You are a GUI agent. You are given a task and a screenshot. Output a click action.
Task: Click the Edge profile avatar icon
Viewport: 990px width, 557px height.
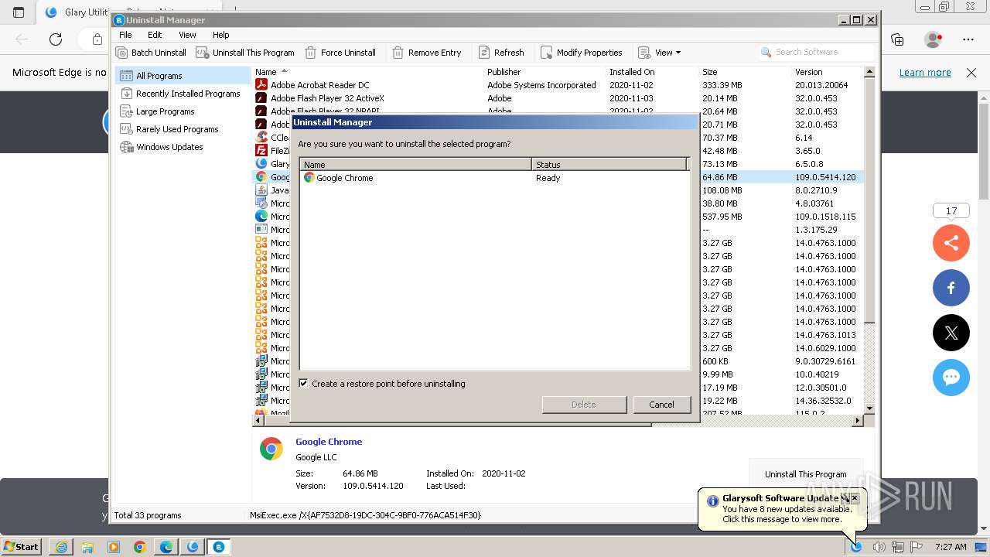pyautogui.click(x=934, y=39)
